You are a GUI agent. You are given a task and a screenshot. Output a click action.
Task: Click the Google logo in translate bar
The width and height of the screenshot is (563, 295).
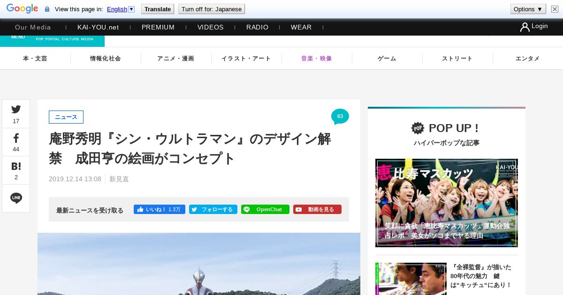(x=22, y=9)
